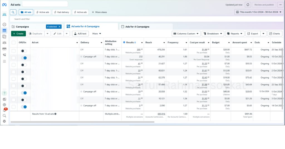285x149 pixels.
Task: Expand the Breakdown dropdown
Action: 213,34
